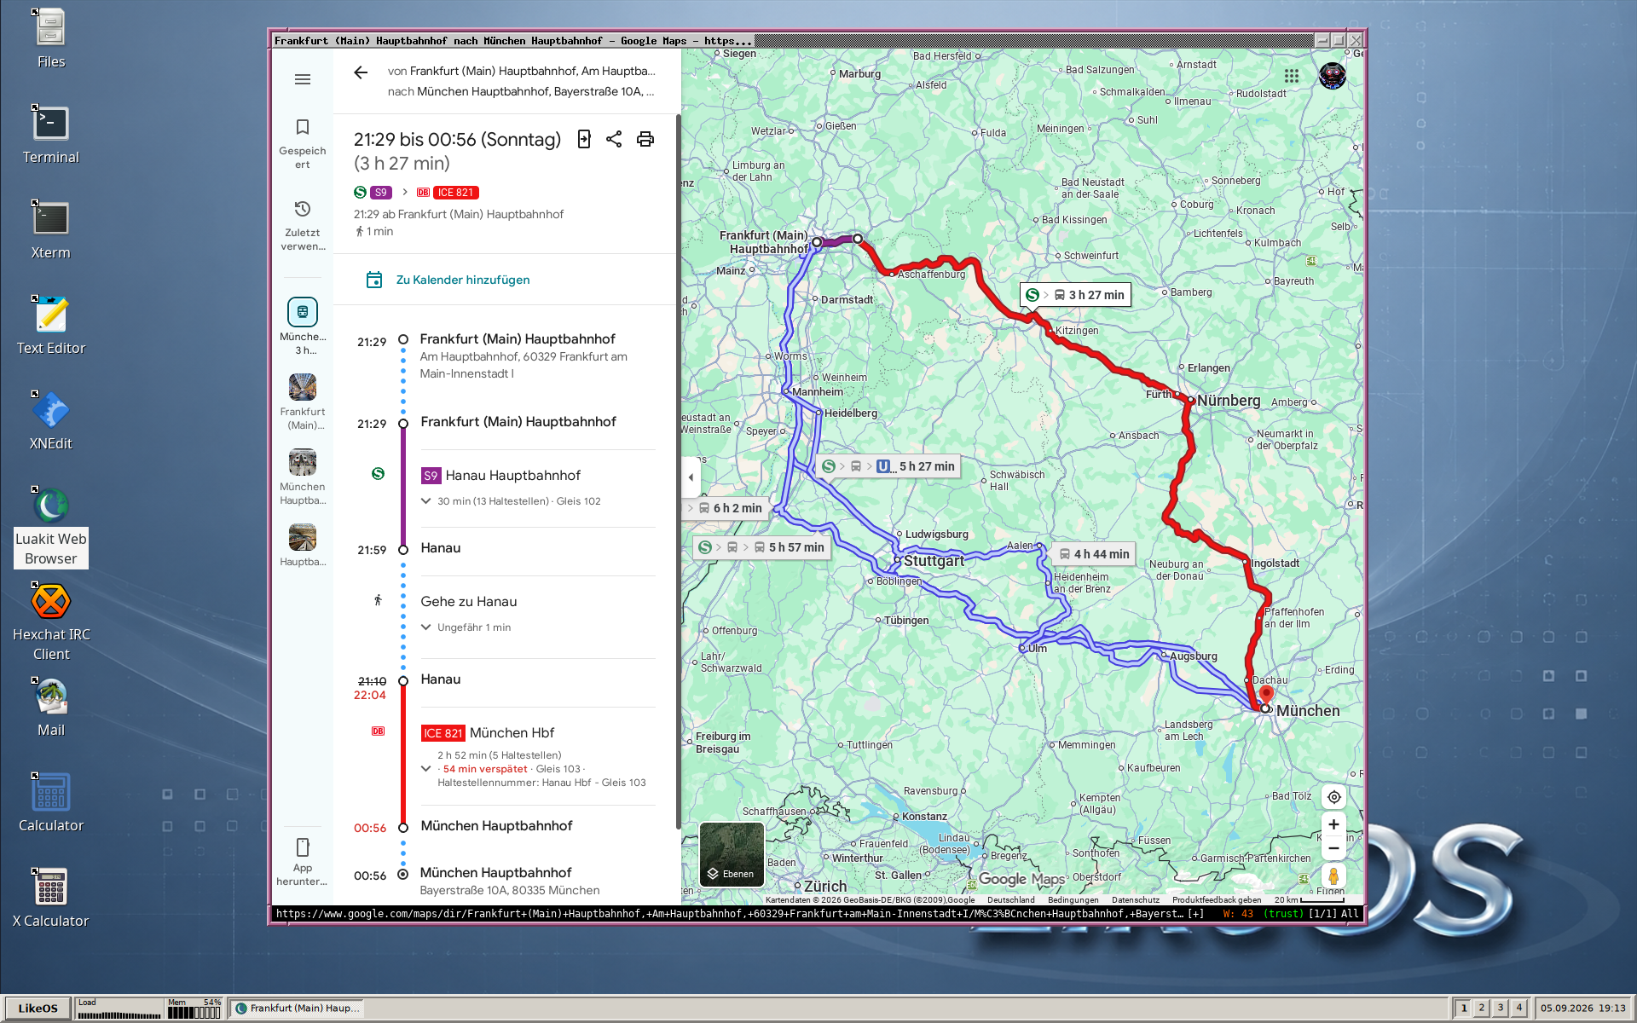Click the App herunterladen phone icon

pos(303,847)
